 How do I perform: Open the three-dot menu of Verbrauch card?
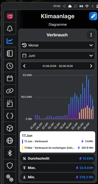91,35
